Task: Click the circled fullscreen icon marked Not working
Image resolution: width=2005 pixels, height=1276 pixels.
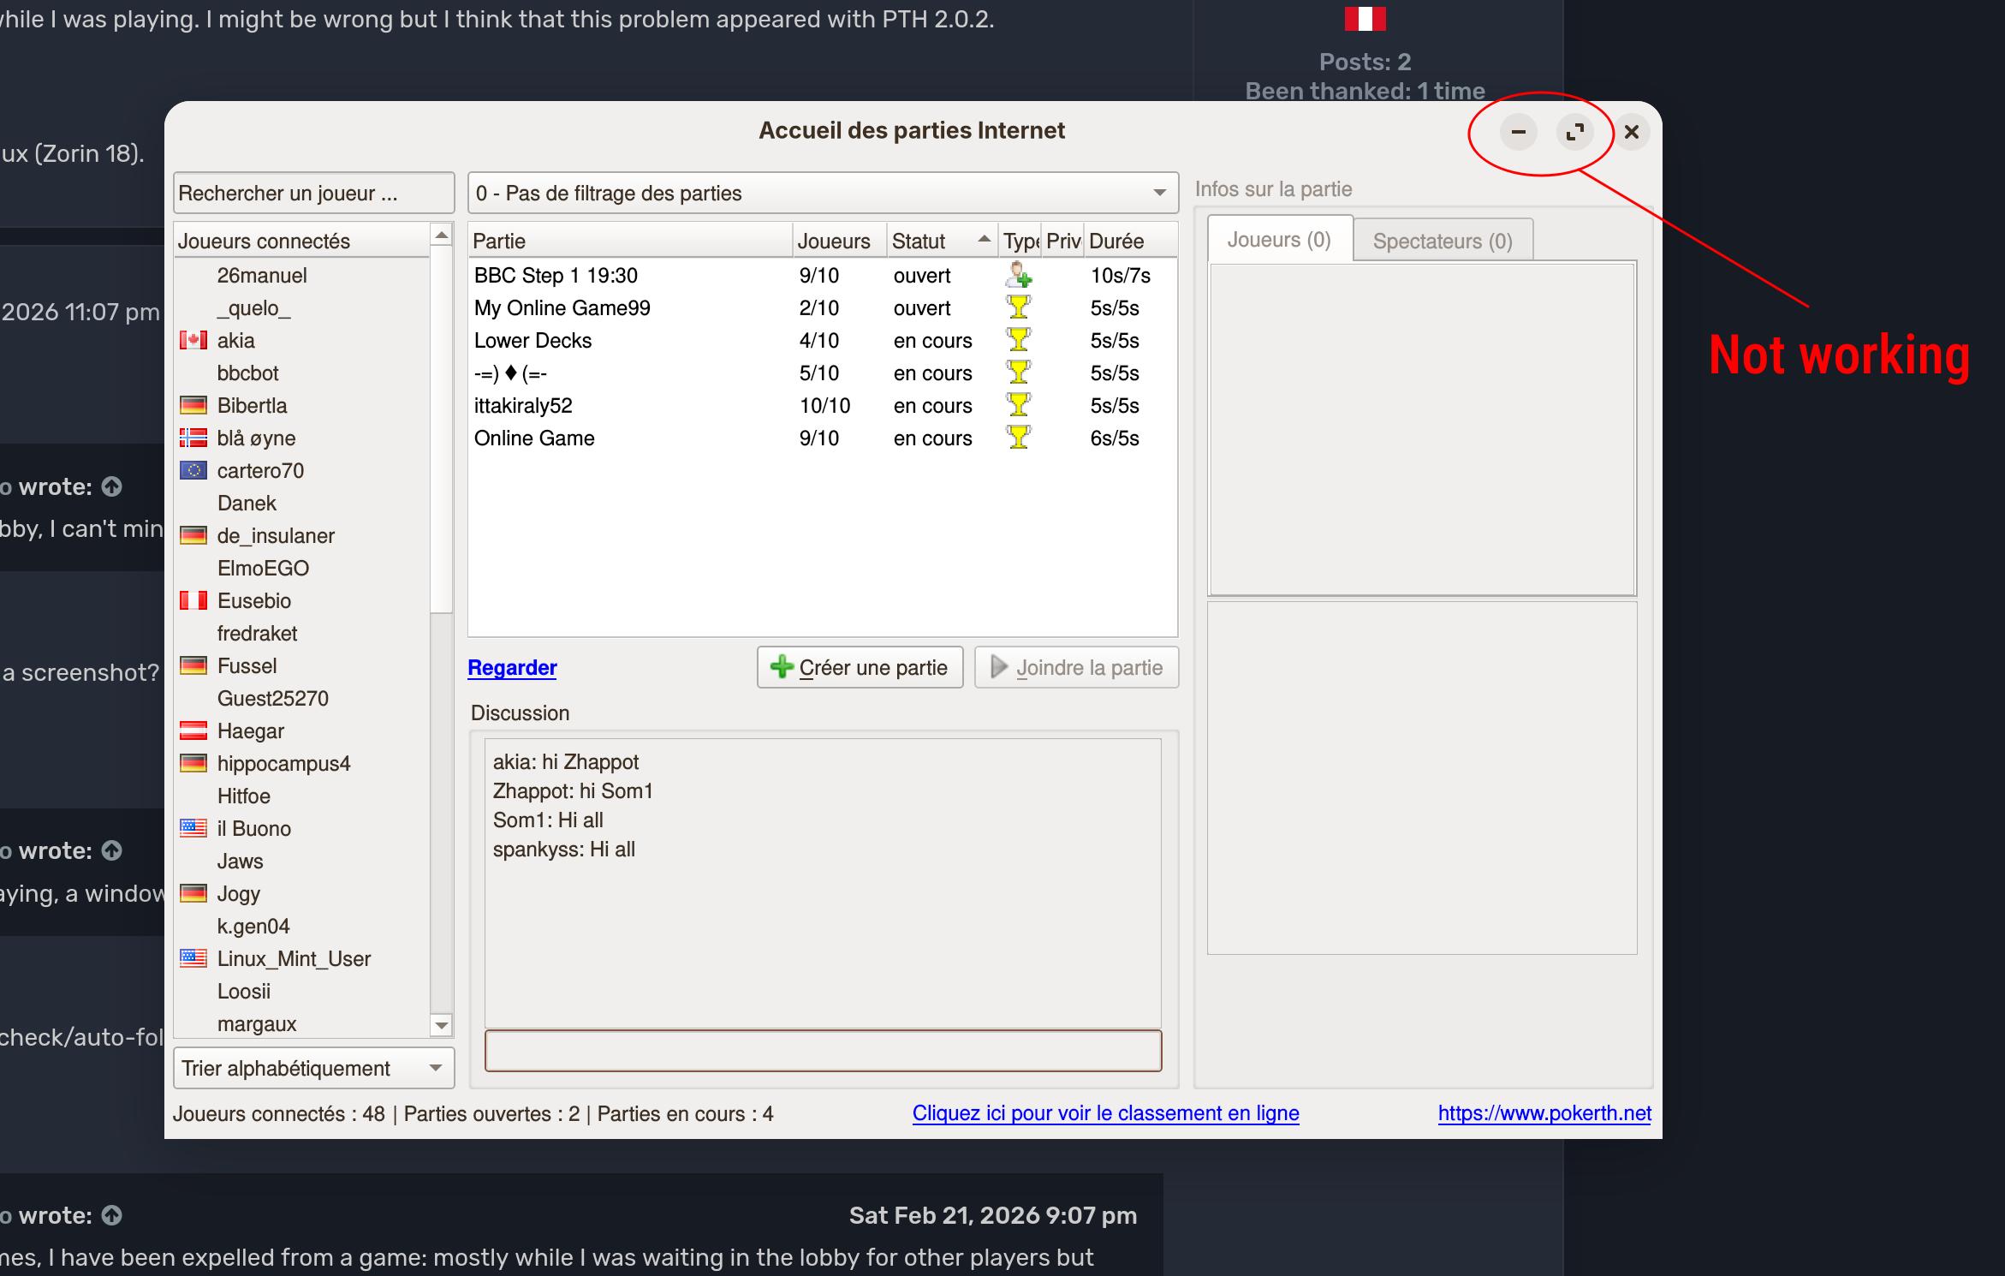Action: click(x=1574, y=132)
